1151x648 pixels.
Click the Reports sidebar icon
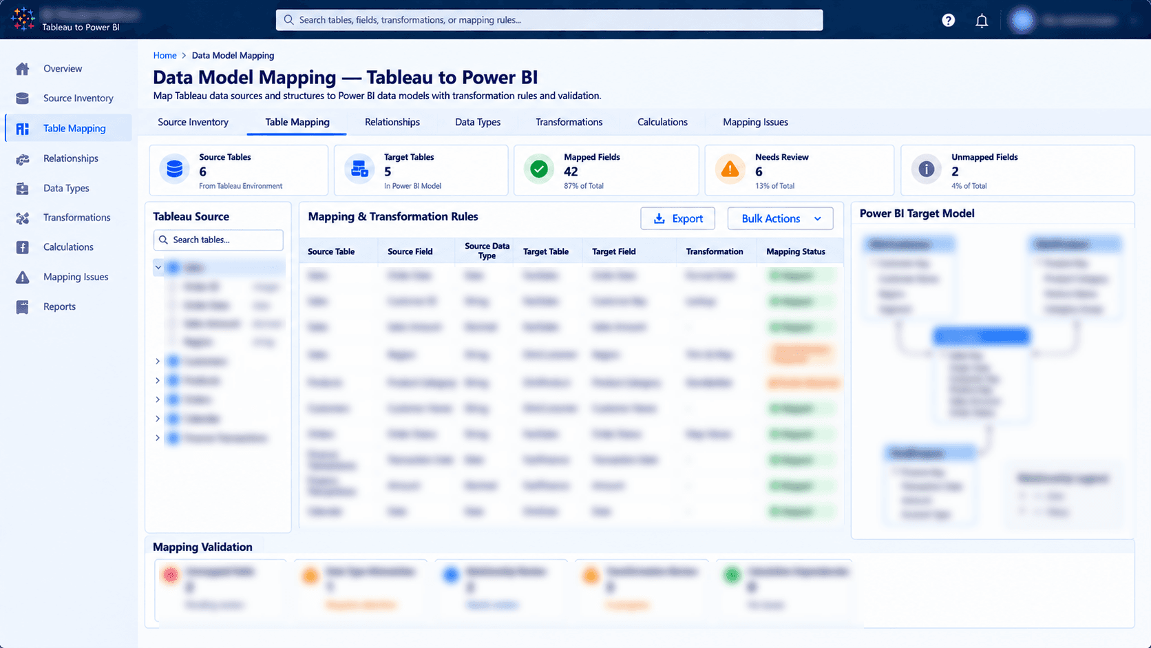point(23,307)
